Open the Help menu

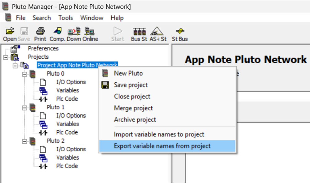(117, 18)
